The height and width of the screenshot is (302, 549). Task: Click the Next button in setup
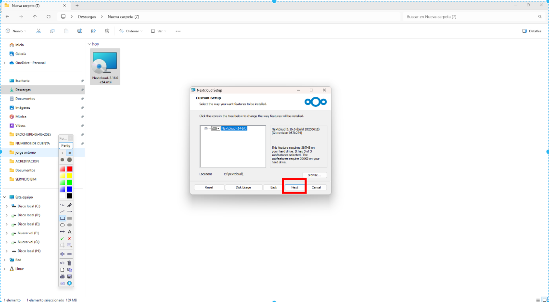(x=294, y=187)
